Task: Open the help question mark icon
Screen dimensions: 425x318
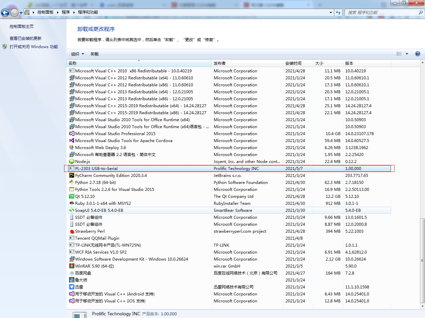Action: (418, 54)
